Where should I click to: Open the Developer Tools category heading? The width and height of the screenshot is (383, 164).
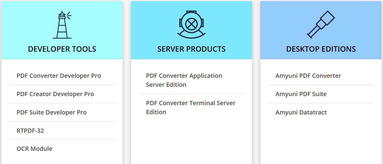tap(62, 49)
